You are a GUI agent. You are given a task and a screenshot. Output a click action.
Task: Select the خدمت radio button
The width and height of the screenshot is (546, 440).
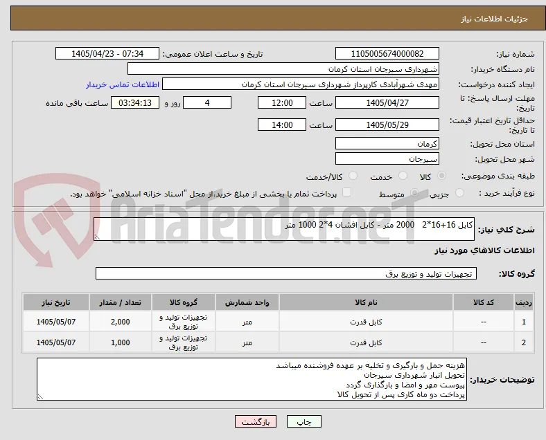click(x=403, y=176)
